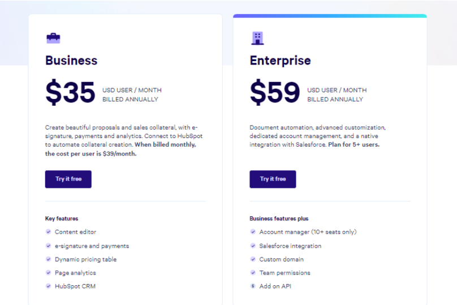The image size is (457, 305).
Task: Click the dollar icon beside Add on API
Action: coord(253,286)
